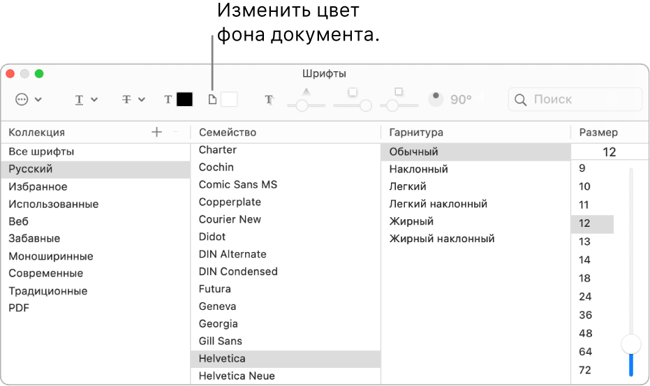Select Современные collection
Viewport: 650px width, 386px height.
click(96, 274)
